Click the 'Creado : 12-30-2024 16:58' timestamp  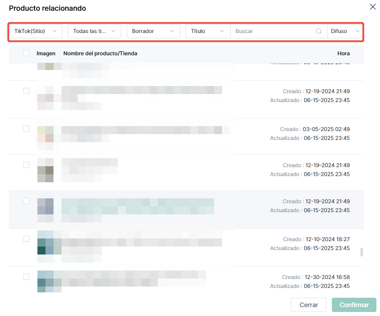click(x=316, y=277)
